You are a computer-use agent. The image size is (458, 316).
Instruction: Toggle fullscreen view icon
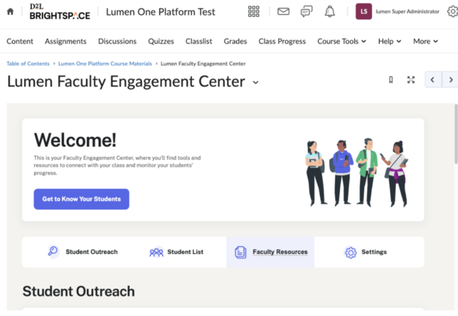[411, 80]
